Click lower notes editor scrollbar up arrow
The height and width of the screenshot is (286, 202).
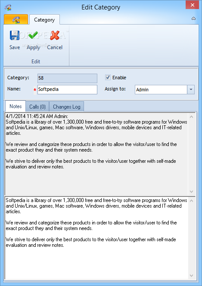click(x=191, y=201)
